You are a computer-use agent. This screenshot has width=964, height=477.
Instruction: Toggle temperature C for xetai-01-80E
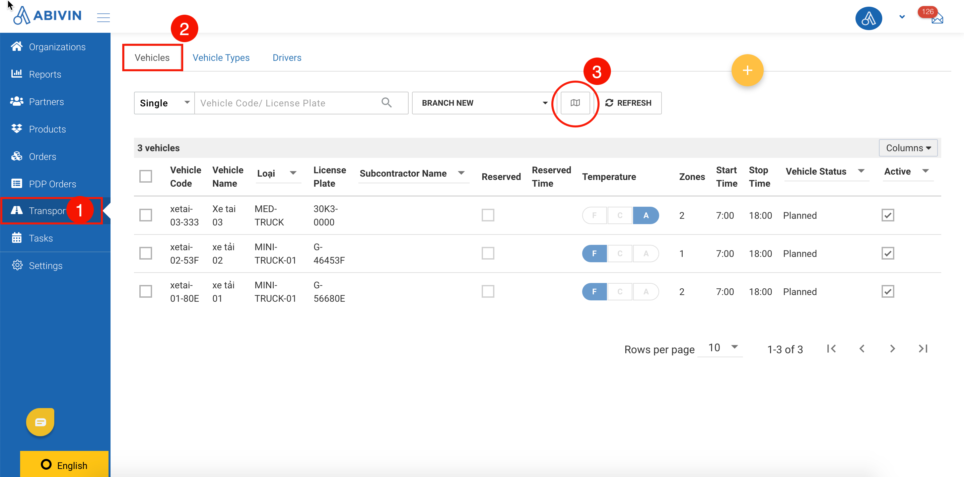coord(620,292)
